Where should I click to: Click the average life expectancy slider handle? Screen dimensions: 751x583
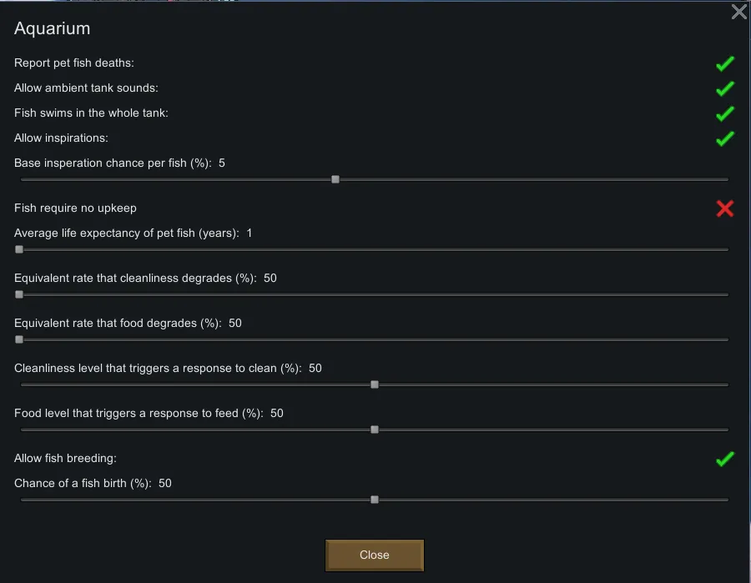19,249
